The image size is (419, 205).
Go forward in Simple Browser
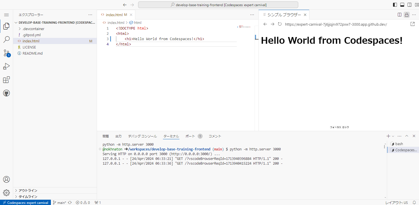point(273,24)
